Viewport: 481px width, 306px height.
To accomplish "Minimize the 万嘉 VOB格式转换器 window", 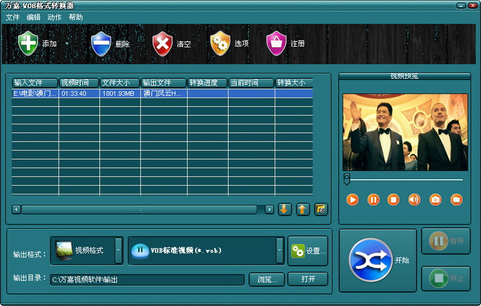I will (461, 5).
